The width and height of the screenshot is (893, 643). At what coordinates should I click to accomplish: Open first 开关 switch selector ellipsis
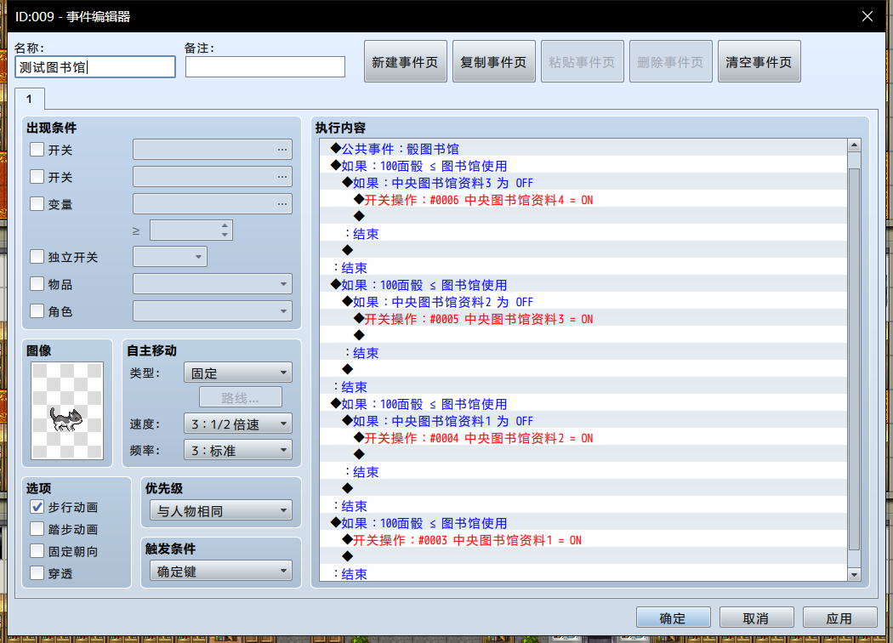point(282,150)
